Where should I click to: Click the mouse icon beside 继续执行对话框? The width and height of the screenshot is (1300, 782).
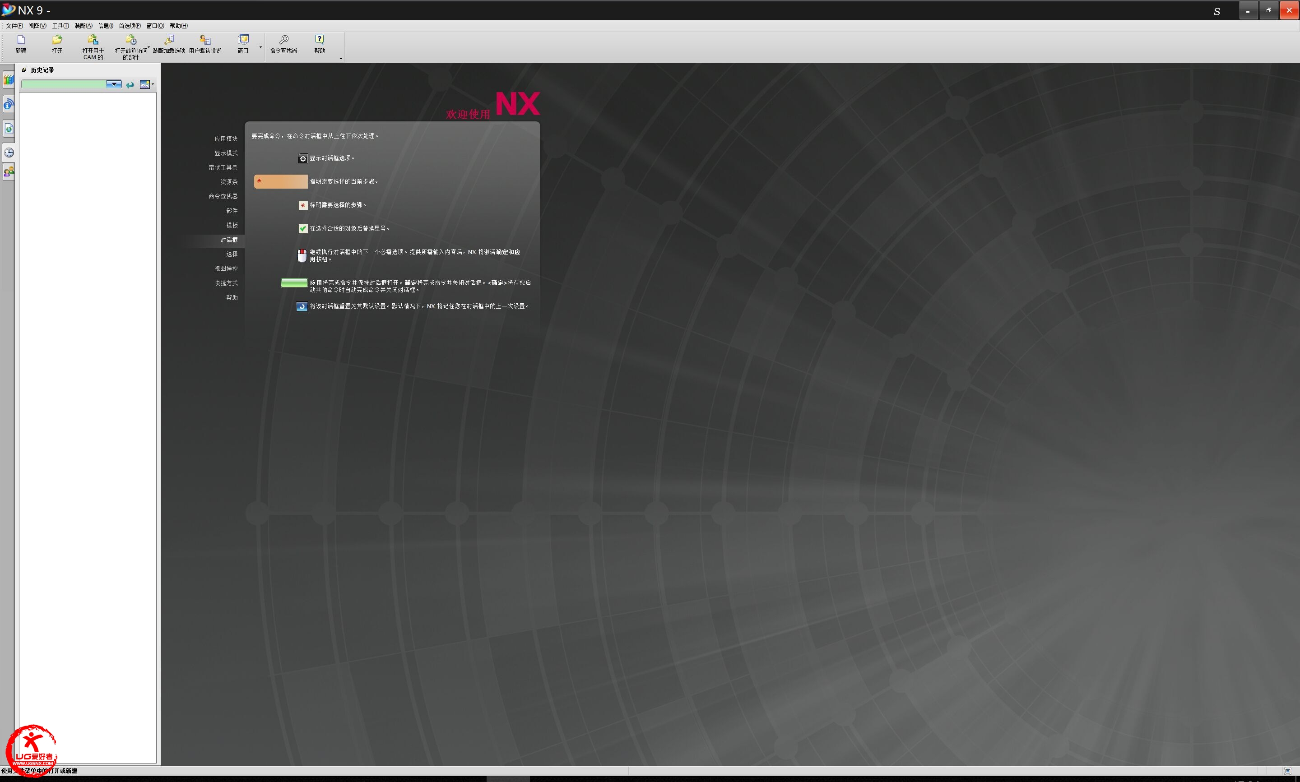coord(302,255)
